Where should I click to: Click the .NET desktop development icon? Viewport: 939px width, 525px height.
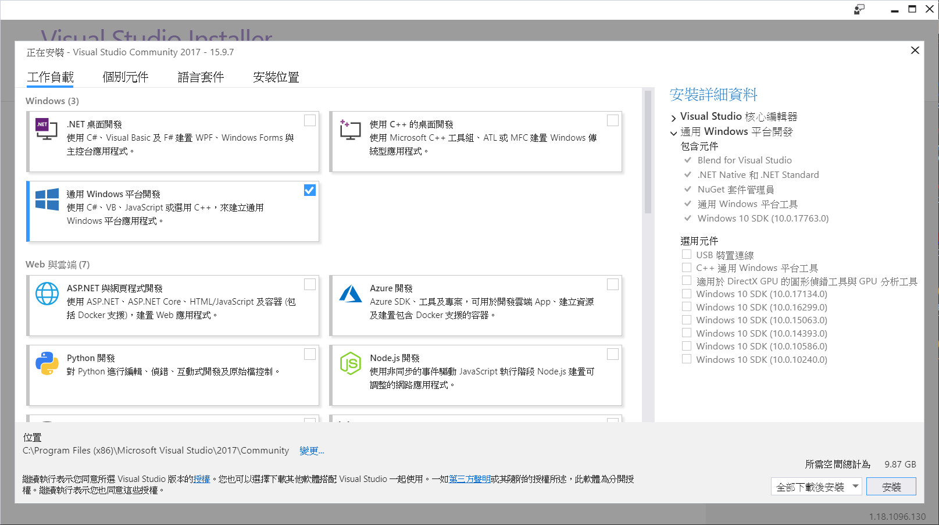(x=47, y=129)
